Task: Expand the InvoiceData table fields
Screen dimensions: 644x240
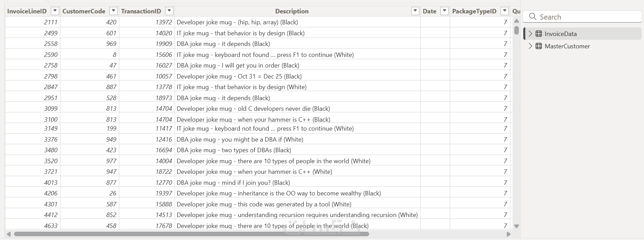Action: (x=530, y=34)
